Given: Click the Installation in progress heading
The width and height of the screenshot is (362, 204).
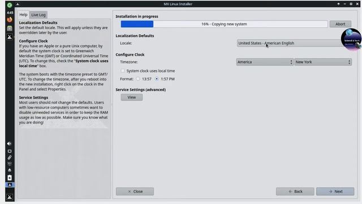Looking at the screenshot, I should tap(137, 16).
